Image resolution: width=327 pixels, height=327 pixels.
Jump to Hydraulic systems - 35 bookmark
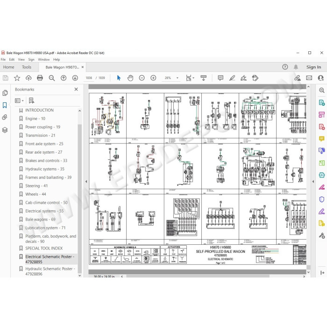pos(45,169)
